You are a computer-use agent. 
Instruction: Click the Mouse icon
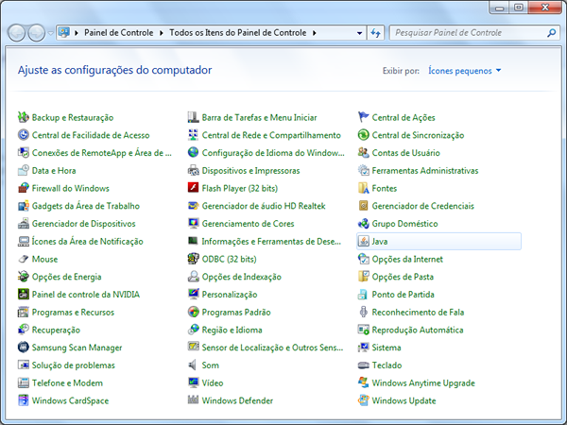click(x=24, y=259)
